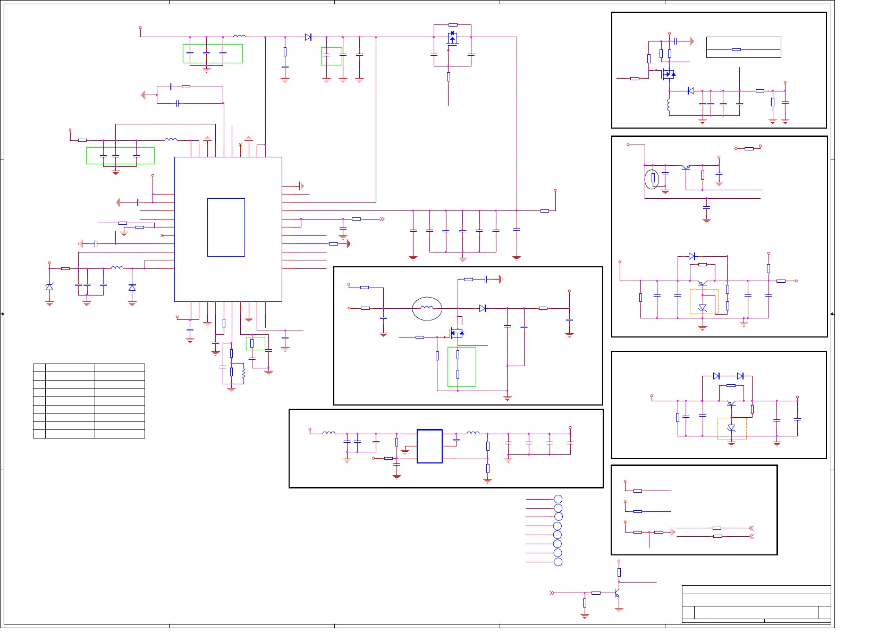Click the empty table grid on the schematic
This screenshot has width=895, height=633.
(x=89, y=401)
